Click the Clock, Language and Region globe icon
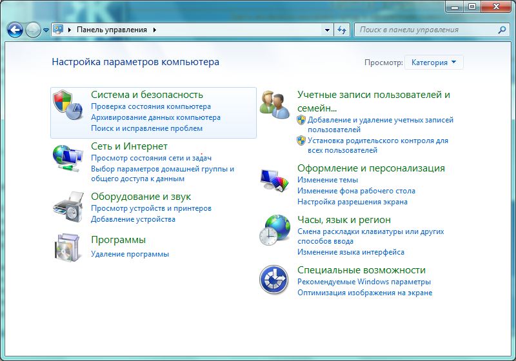Image resolution: width=516 pixels, height=361 pixels. pos(275,230)
